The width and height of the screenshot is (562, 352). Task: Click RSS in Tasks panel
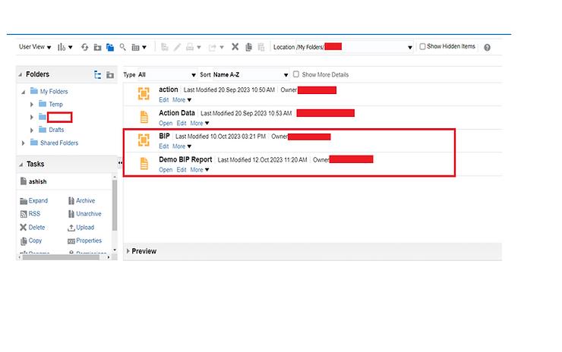[30, 214]
